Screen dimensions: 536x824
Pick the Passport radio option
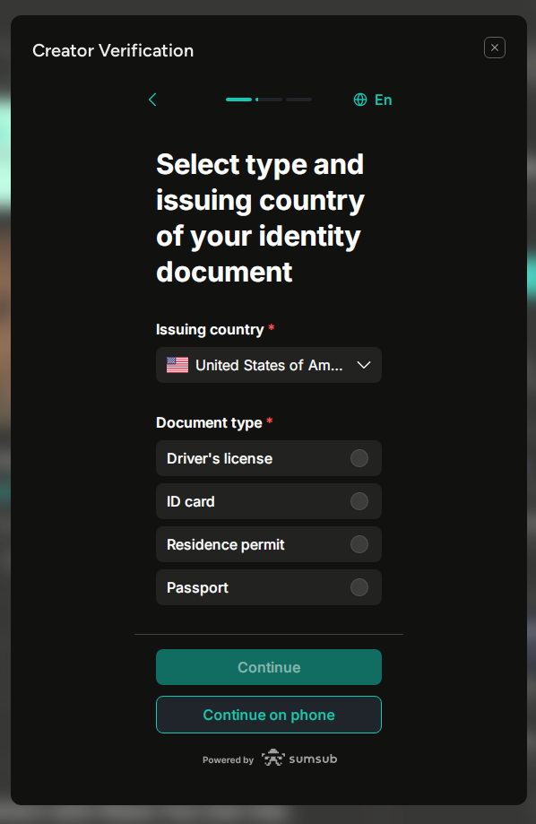[x=359, y=587]
